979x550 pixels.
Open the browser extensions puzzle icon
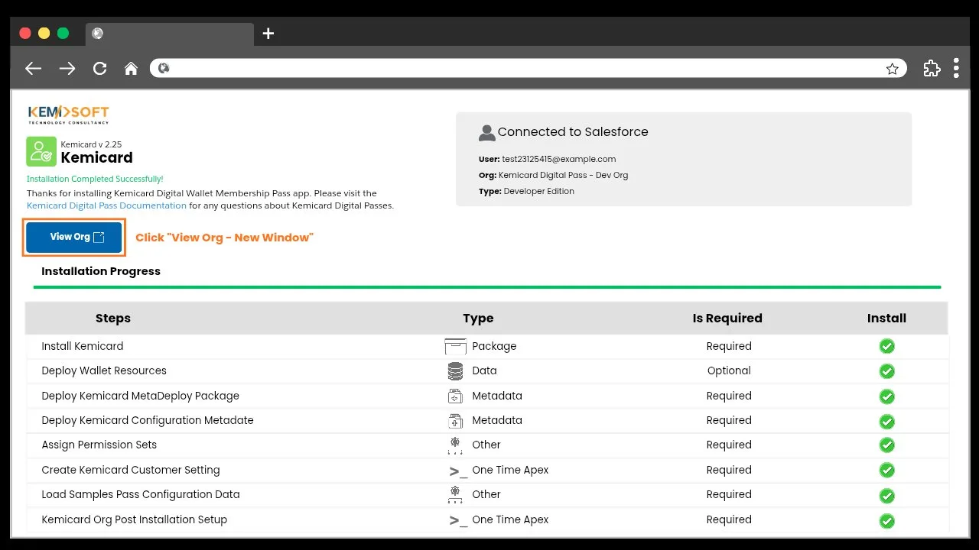932,68
